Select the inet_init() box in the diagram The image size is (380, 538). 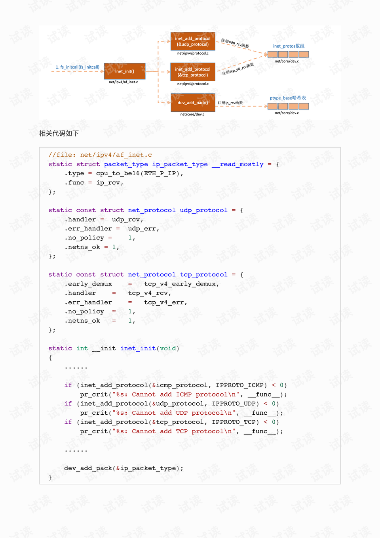(x=125, y=71)
